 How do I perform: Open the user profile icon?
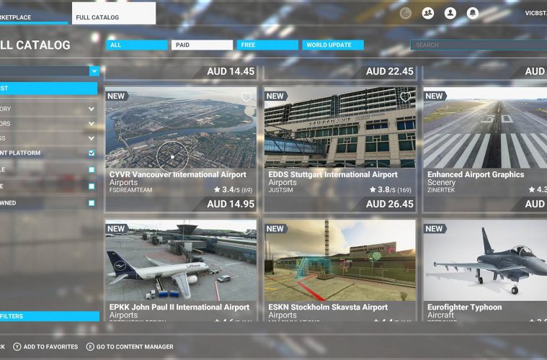coord(450,13)
